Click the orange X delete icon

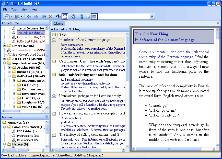pos(50,17)
